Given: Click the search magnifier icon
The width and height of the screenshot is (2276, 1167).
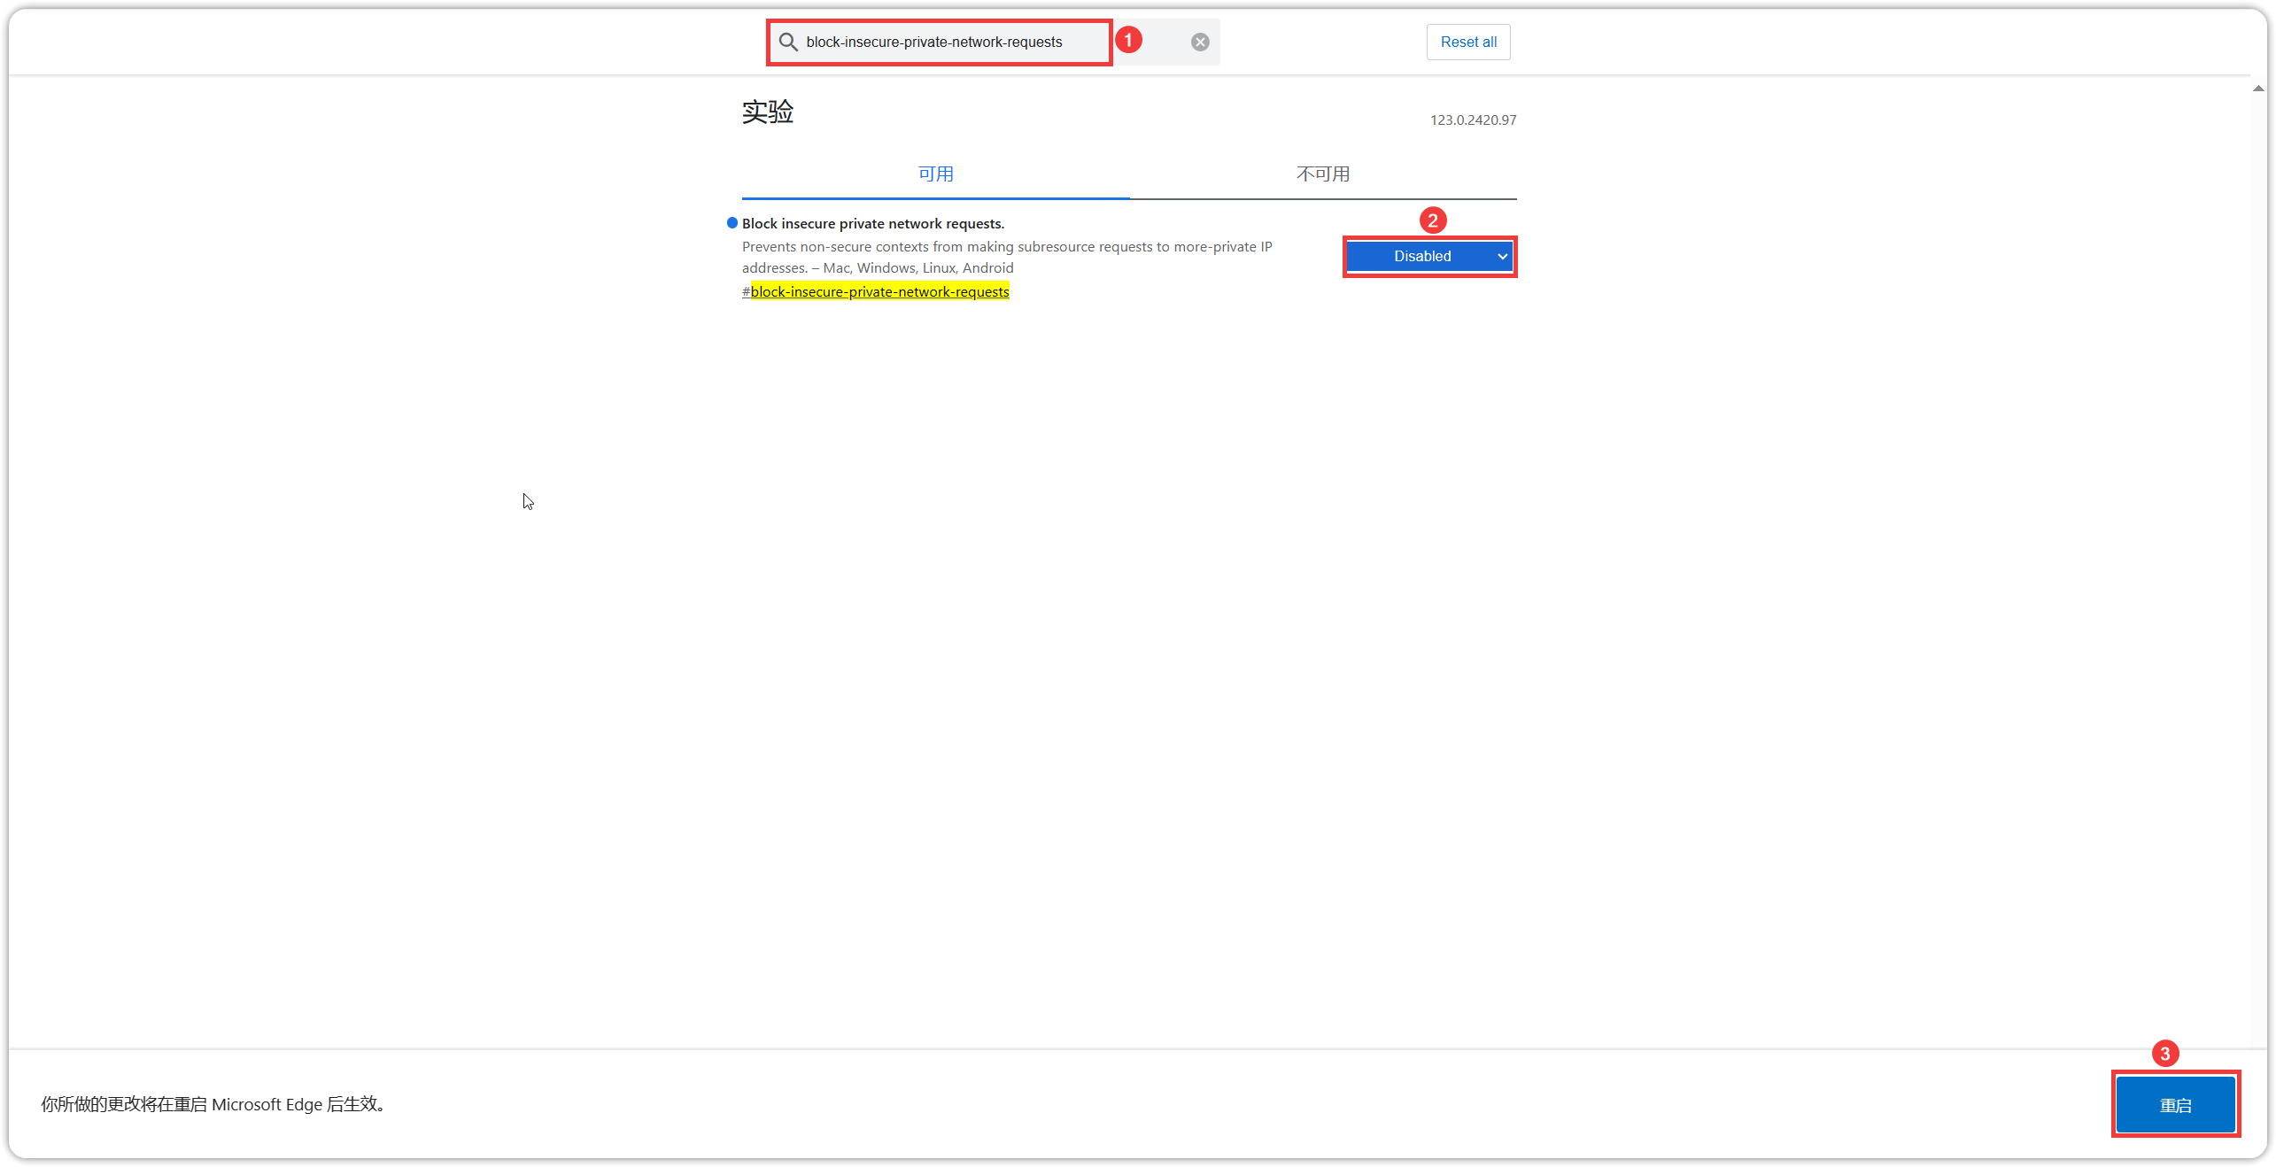Looking at the screenshot, I should point(787,42).
